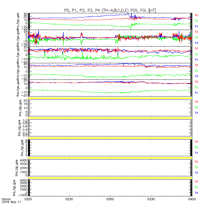
Task: Select the bz legend label beside the the_fgl_gse panel
Action: pos(197,182)
